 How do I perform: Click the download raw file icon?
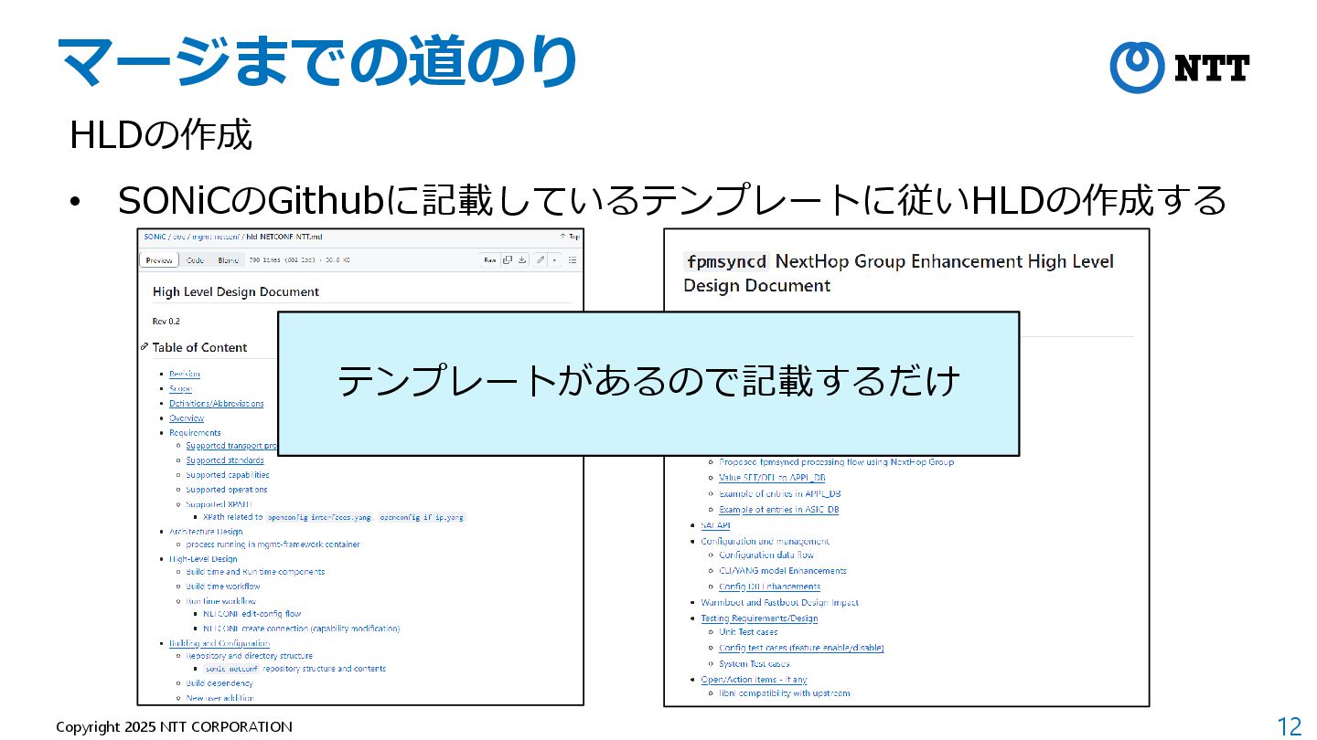pyautogui.click(x=522, y=259)
